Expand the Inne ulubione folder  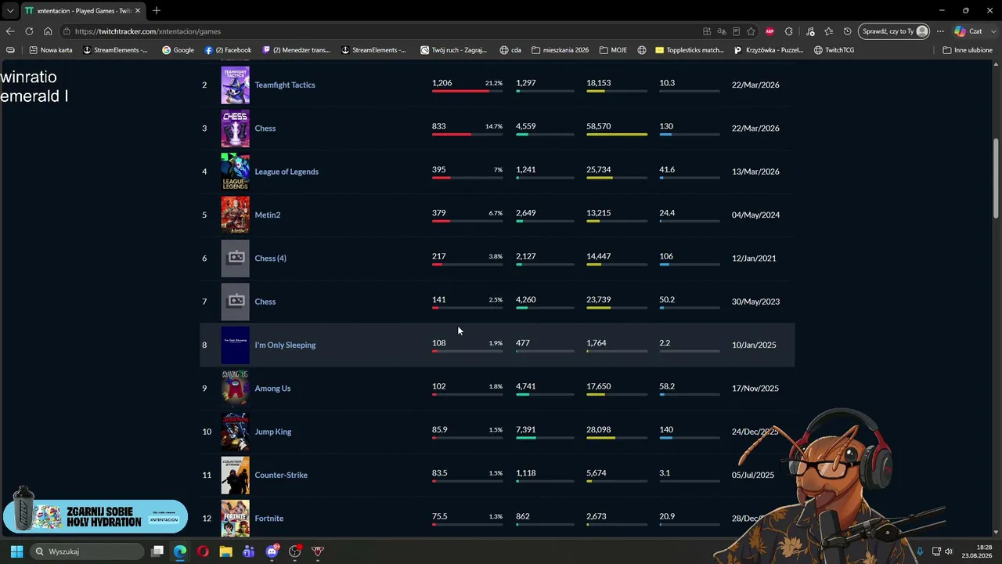pos(968,50)
